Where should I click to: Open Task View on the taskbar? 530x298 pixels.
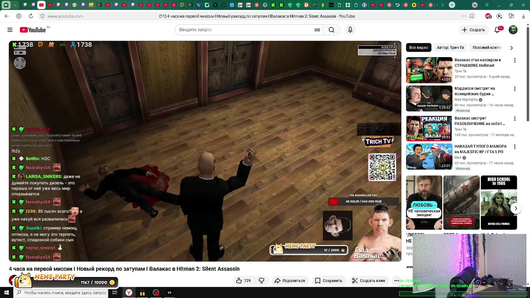[115, 293]
